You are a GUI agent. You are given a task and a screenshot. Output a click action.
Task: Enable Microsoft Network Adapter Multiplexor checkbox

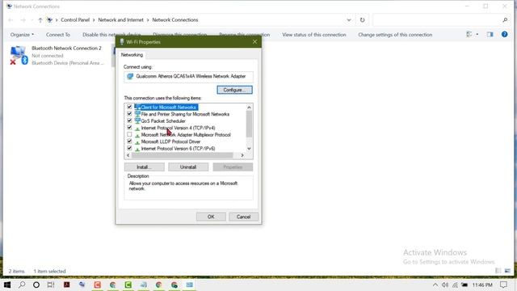coord(129,135)
